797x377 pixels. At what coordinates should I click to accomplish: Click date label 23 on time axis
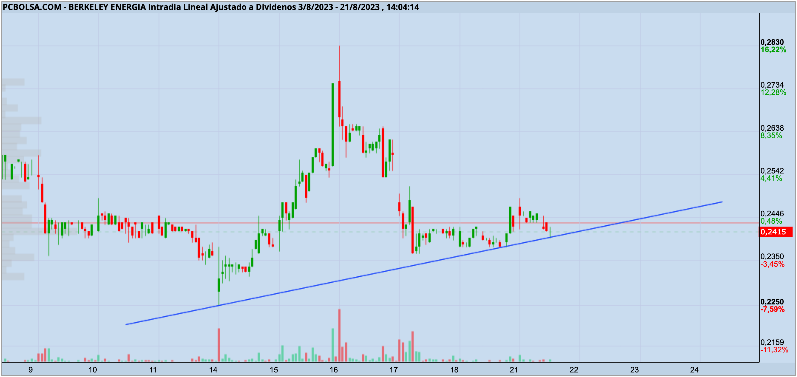pyautogui.click(x=635, y=370)
